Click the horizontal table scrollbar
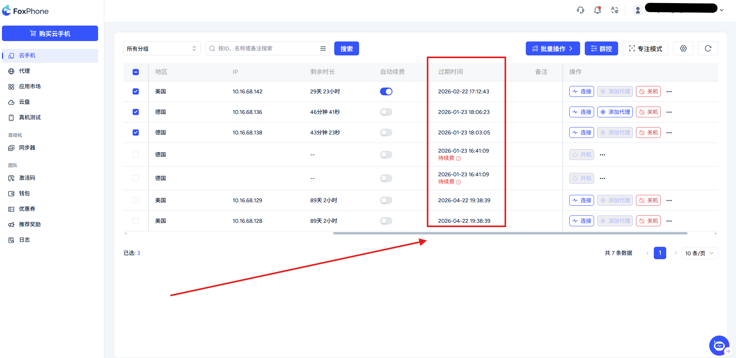 tap(510, 233)
